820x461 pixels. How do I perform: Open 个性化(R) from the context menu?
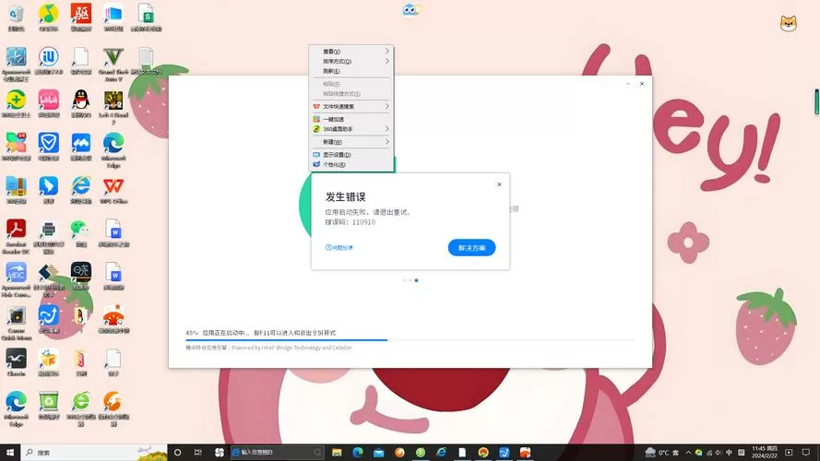click(351, 164)
